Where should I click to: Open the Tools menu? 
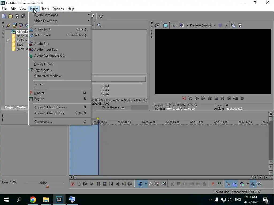coord(45,9)
